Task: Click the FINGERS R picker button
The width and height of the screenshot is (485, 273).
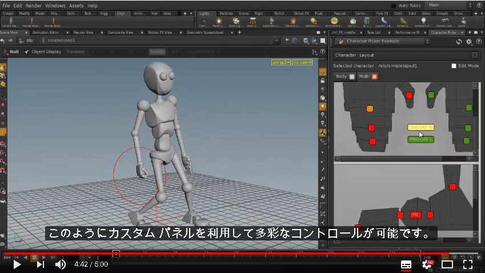Action: 420,127
